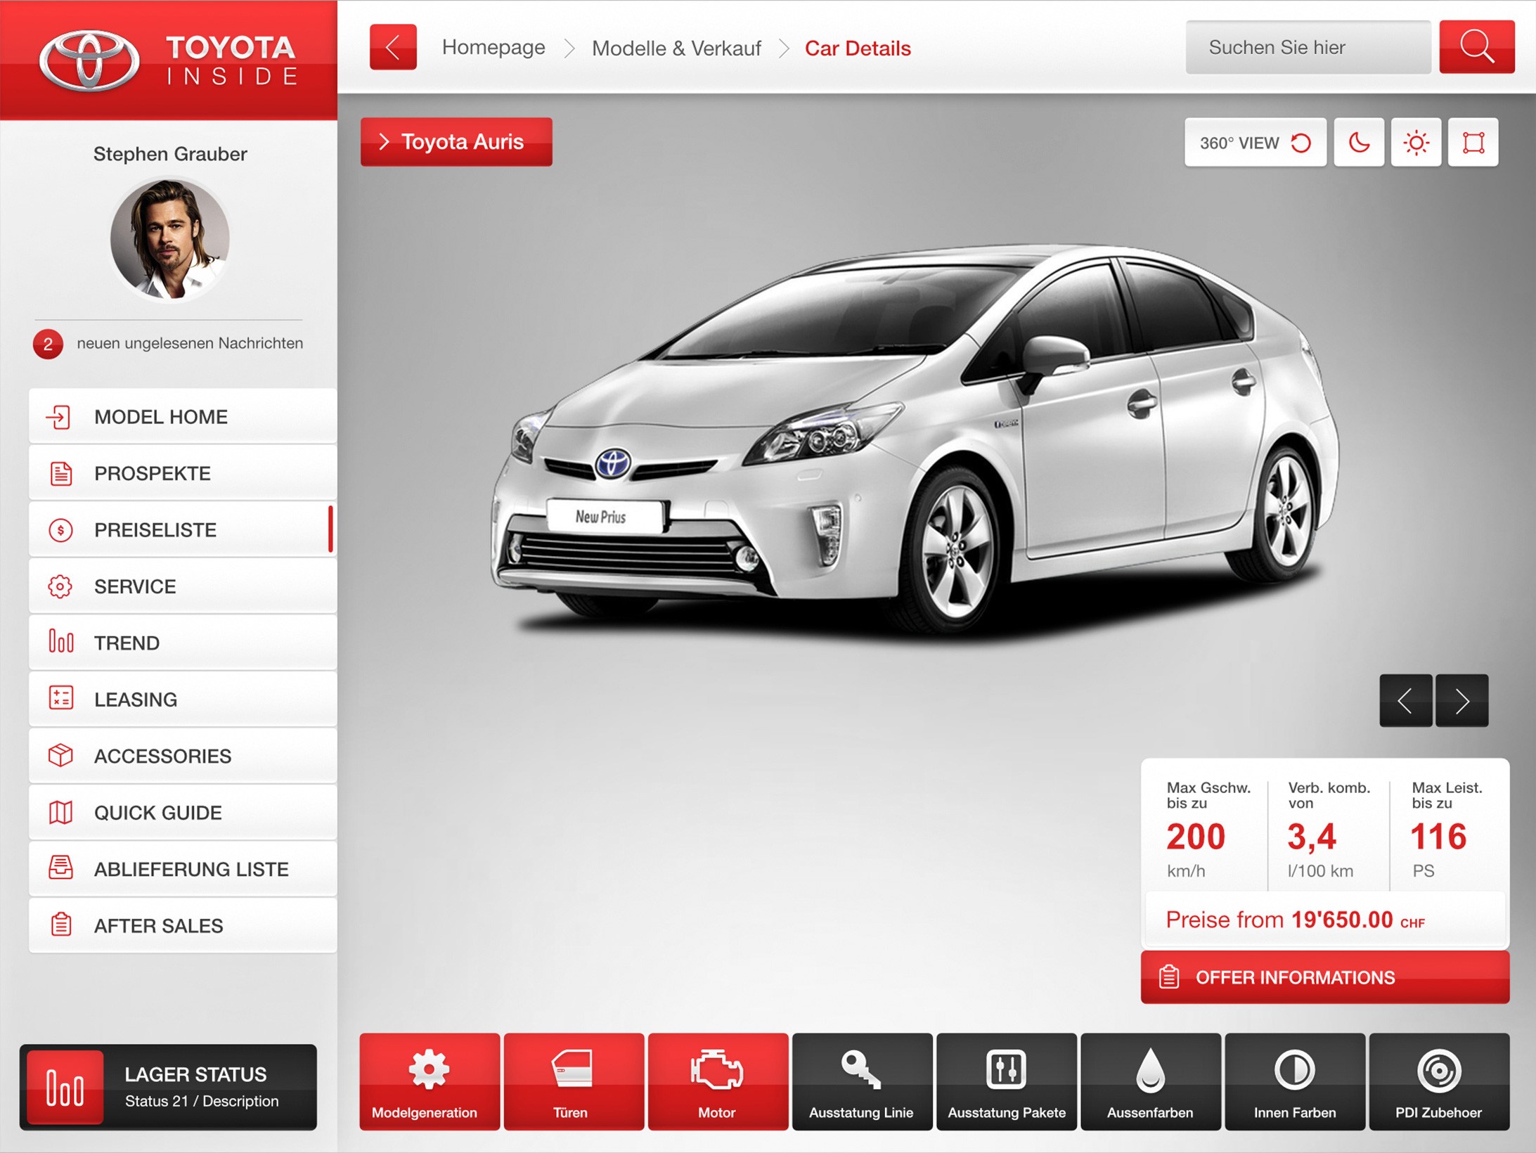1536x1153 pixels.
Task: Select the Türen door icon tile
Action: [573, 1081]
